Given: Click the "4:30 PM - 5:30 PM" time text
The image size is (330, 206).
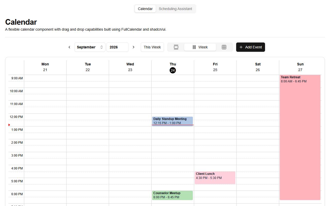Looking at the screenshot, I should (209, 178).
